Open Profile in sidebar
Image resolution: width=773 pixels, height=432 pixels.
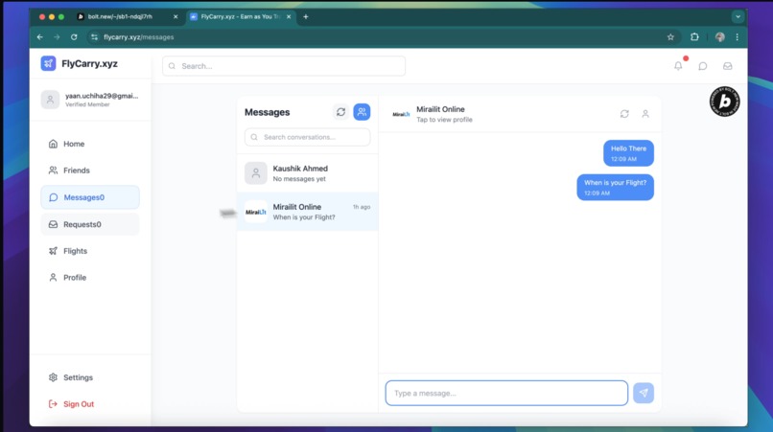point(90,278)
